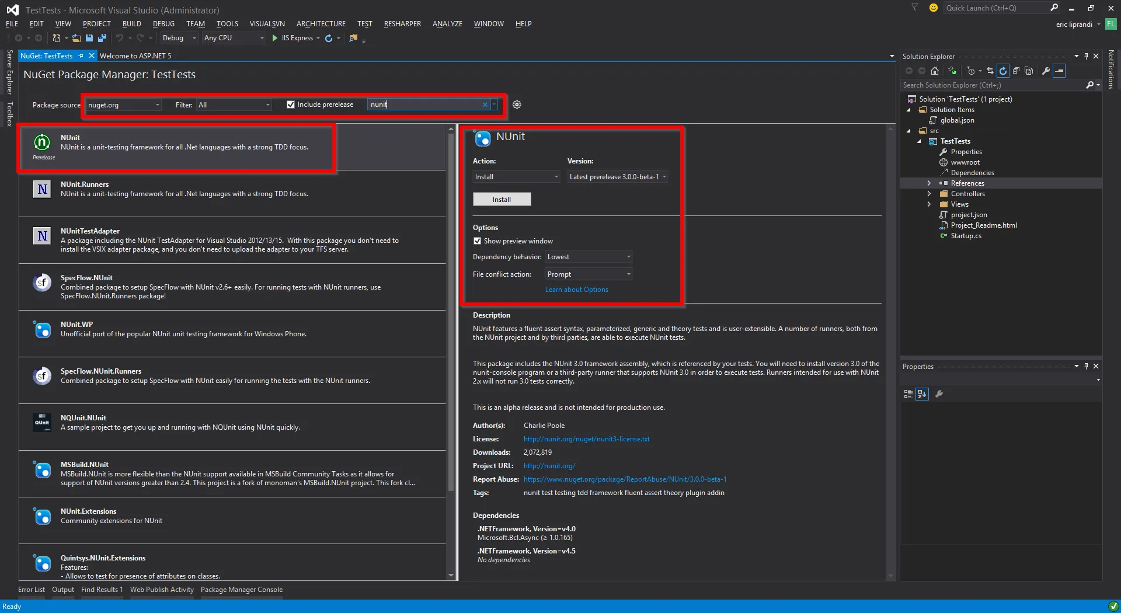Viewport: 1121px width, 613px height.
Task: Open the RESHARPER menu
Action: 402,24
